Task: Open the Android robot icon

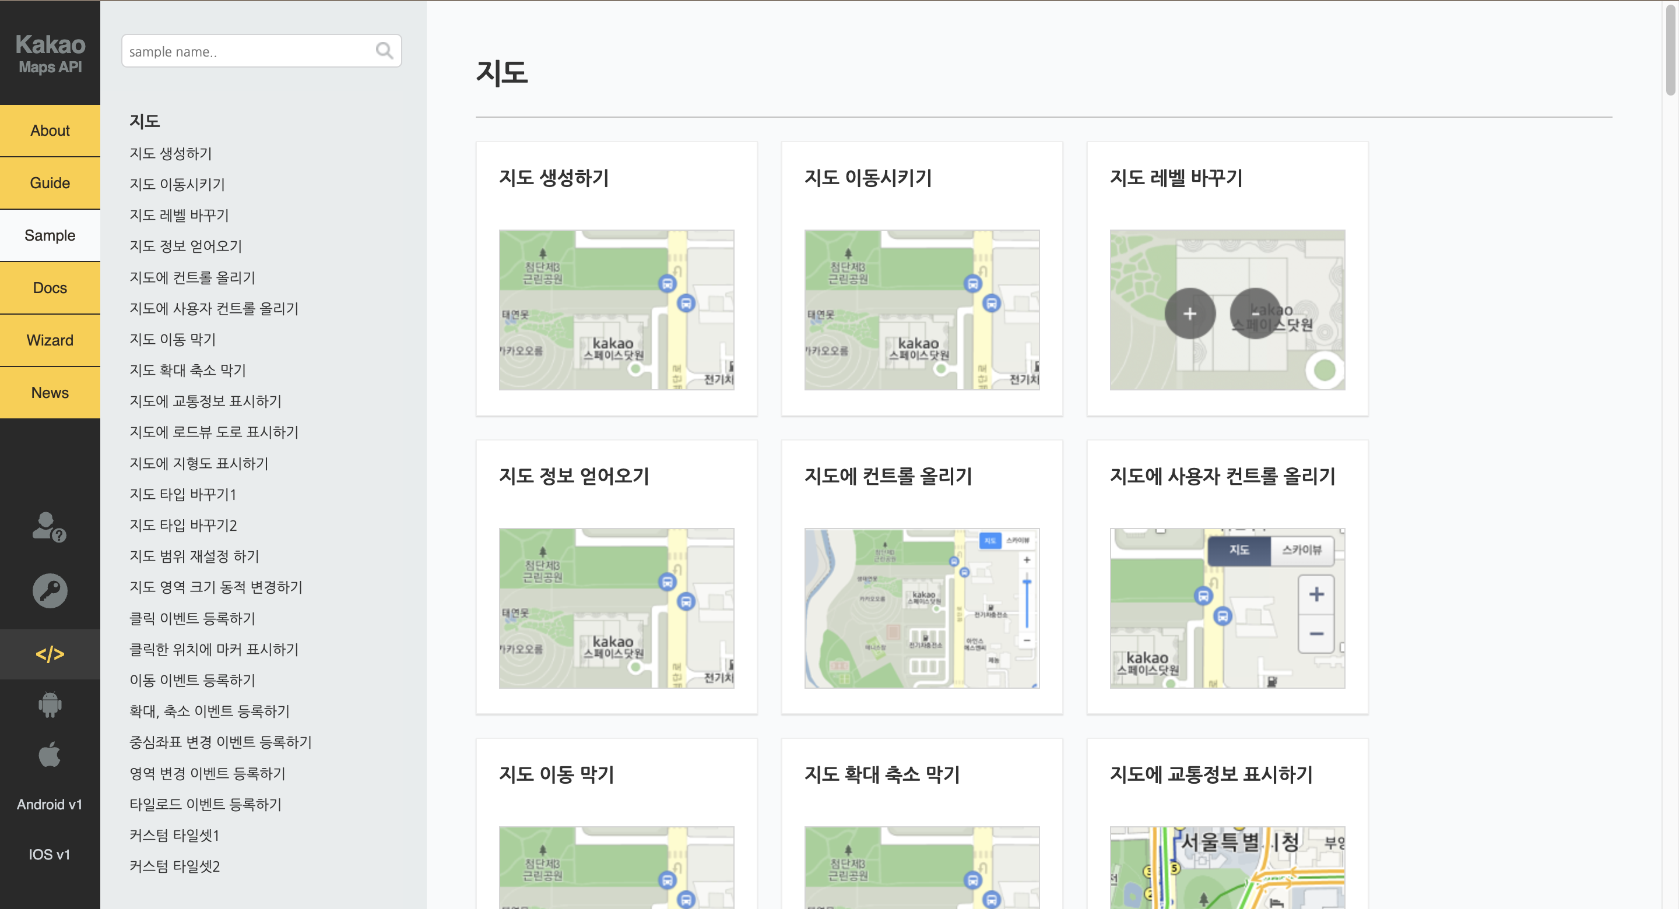Action: 50,704
